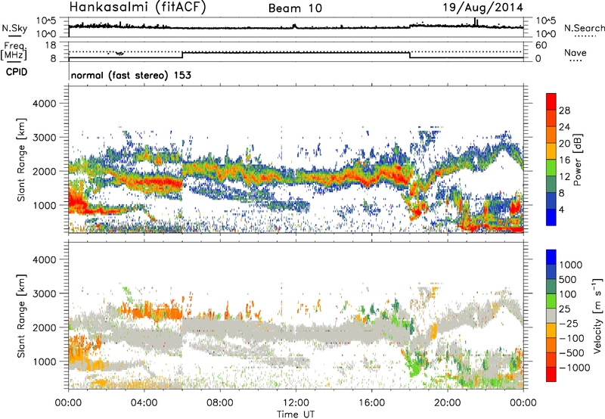Click the 500 label on velocity color bar
The width and height of the screenshot is (605, 419).
click(568, 280)
